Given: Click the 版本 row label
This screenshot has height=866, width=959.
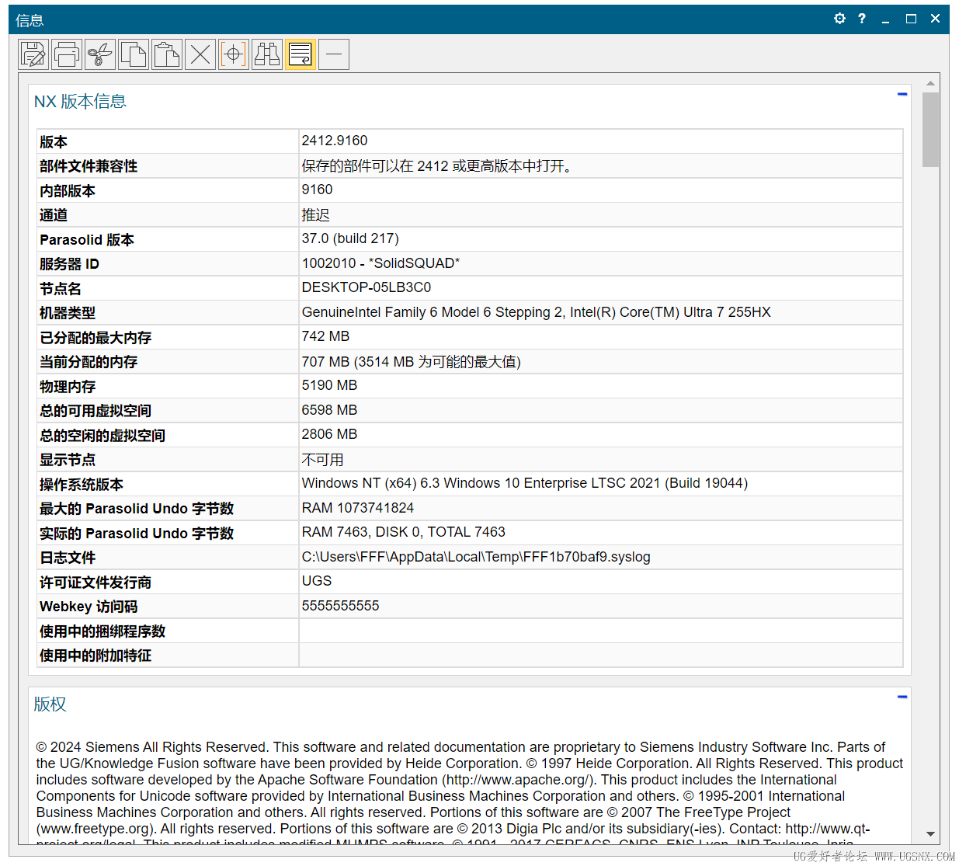Looking at the screenshot, I should click(54, 142).
